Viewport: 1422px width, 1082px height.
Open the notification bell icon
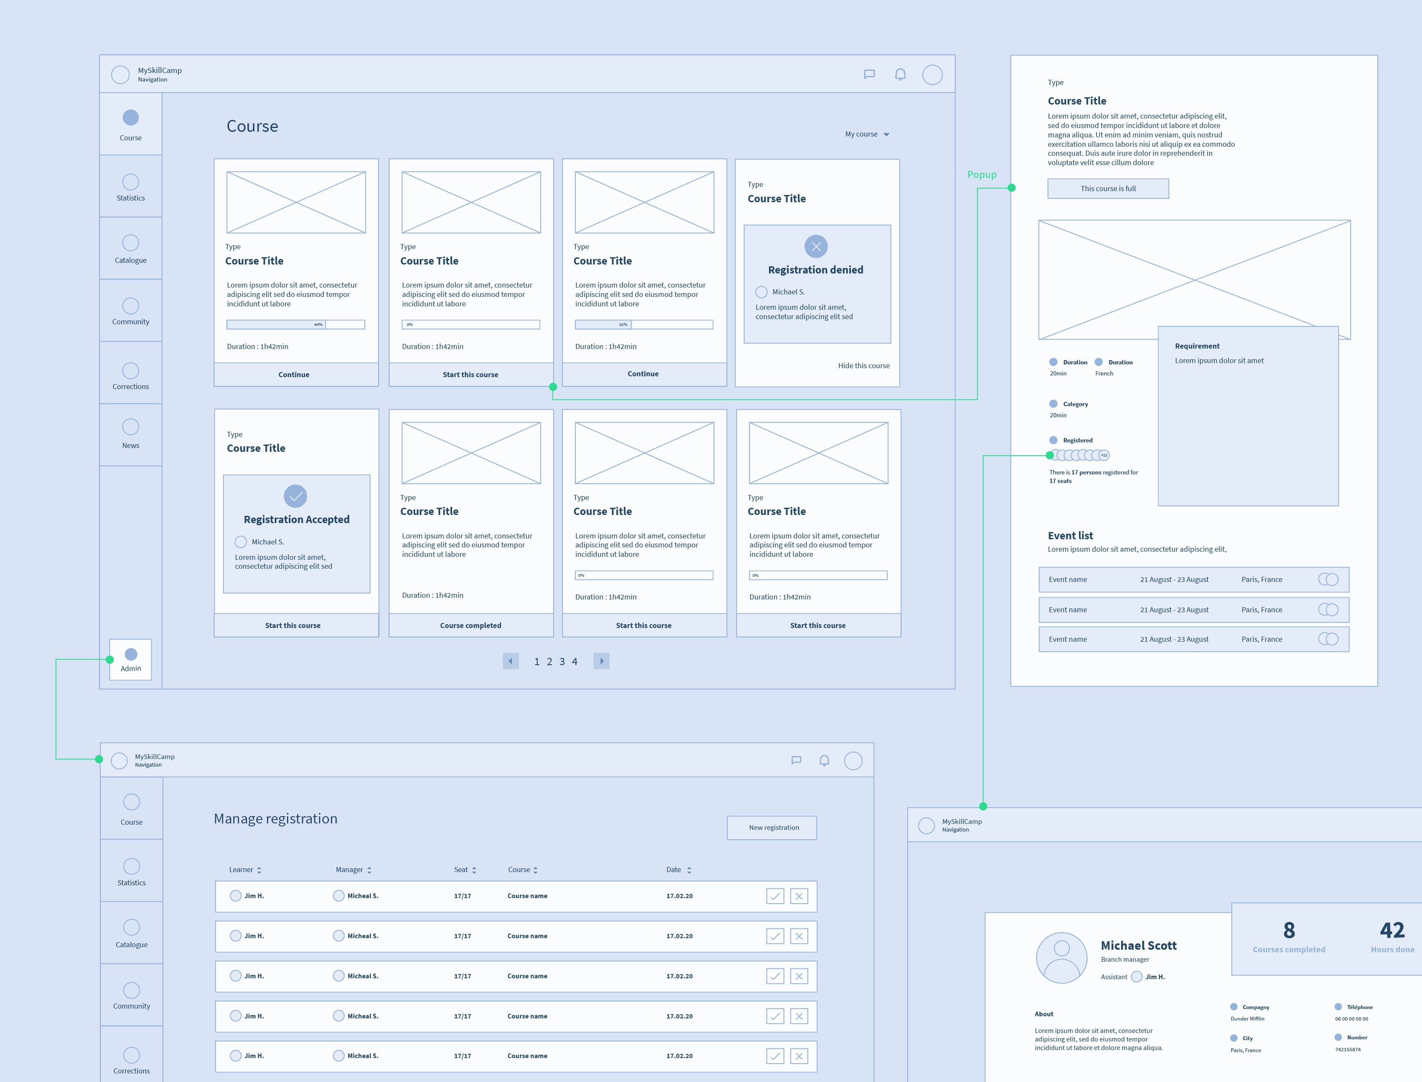[x=900, y=74]
